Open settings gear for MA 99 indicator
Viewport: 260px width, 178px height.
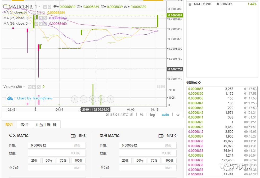coord(41,24)
